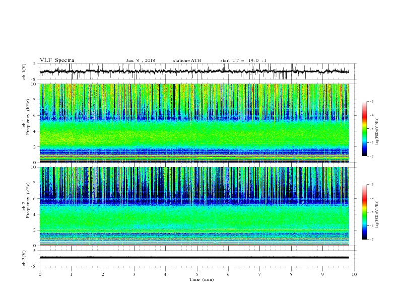The height and width of the screenshot is (308, 399).
Task: Click the "1" tick on the time axis
Action: [x=71, y=274]
